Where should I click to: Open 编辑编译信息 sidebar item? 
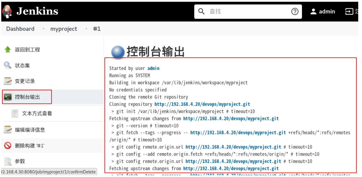(x=30, y=130)
